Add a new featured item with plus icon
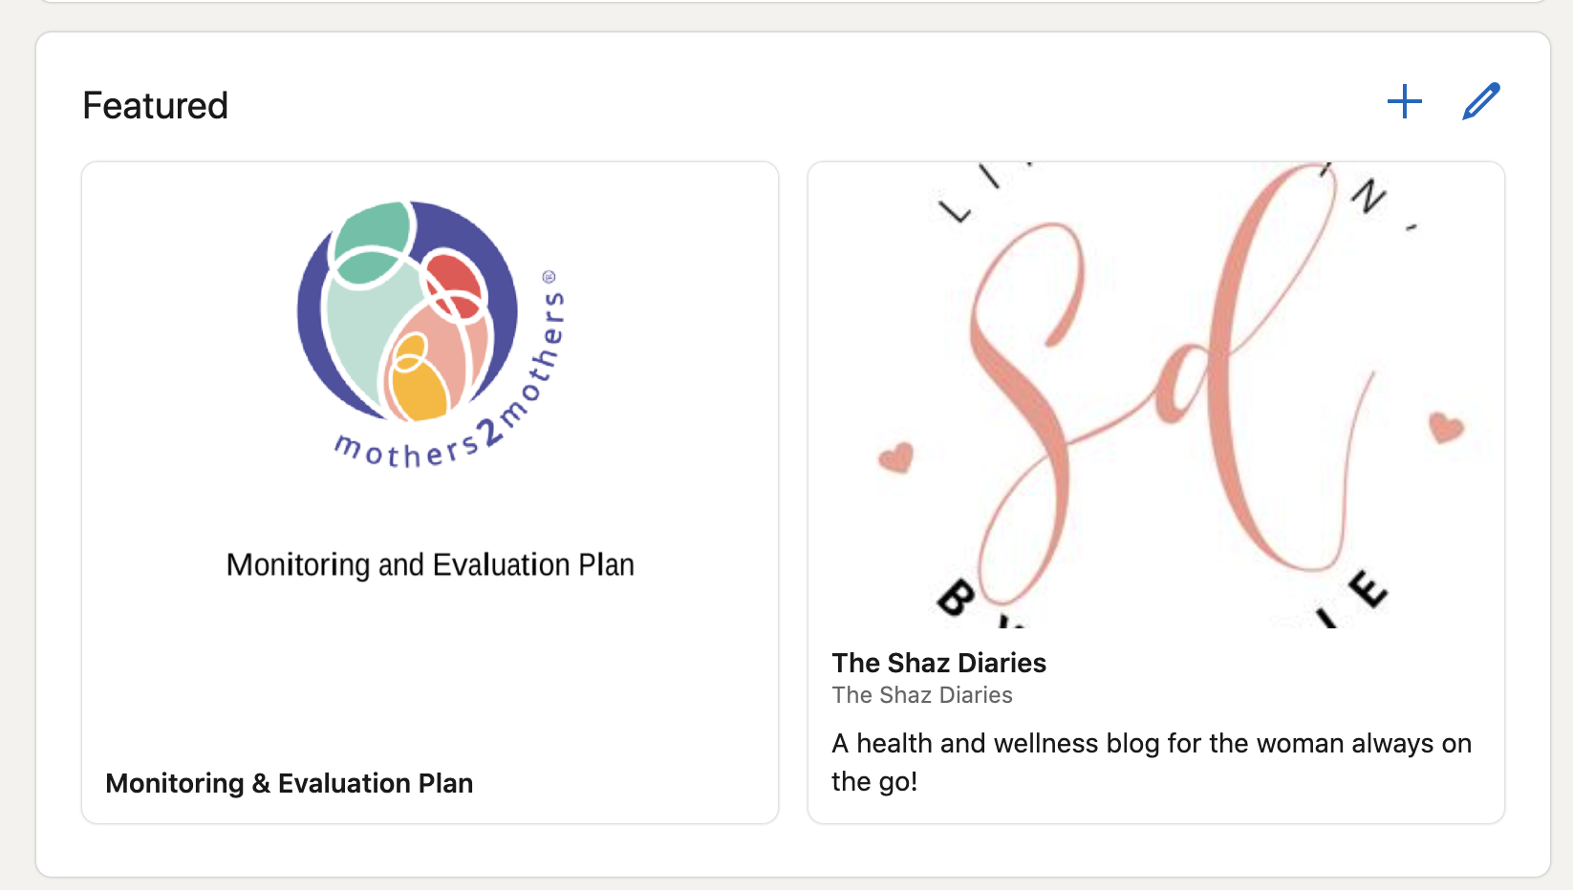 (1405, 101)
